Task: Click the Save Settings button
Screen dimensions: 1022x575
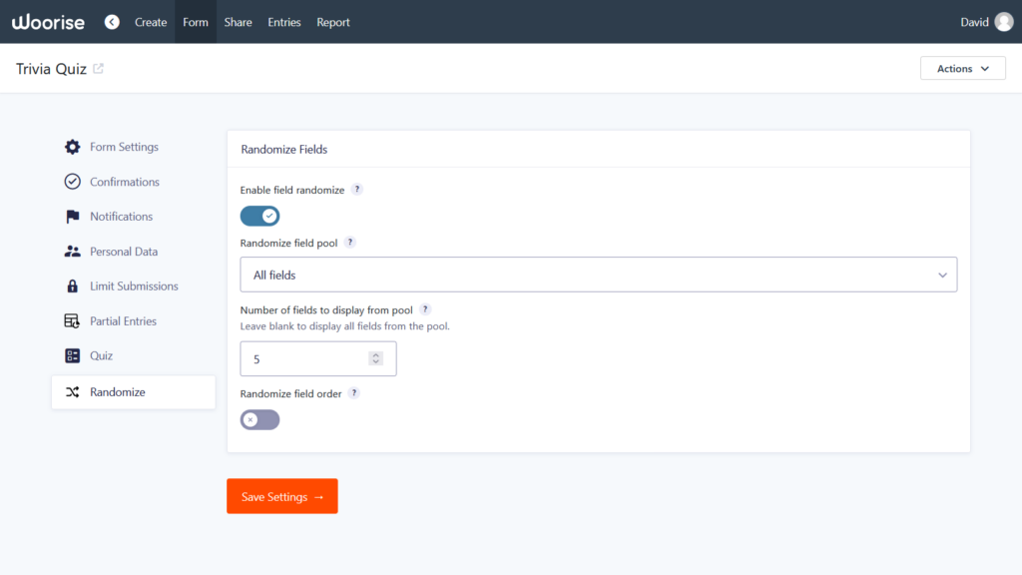Action: 282,496
